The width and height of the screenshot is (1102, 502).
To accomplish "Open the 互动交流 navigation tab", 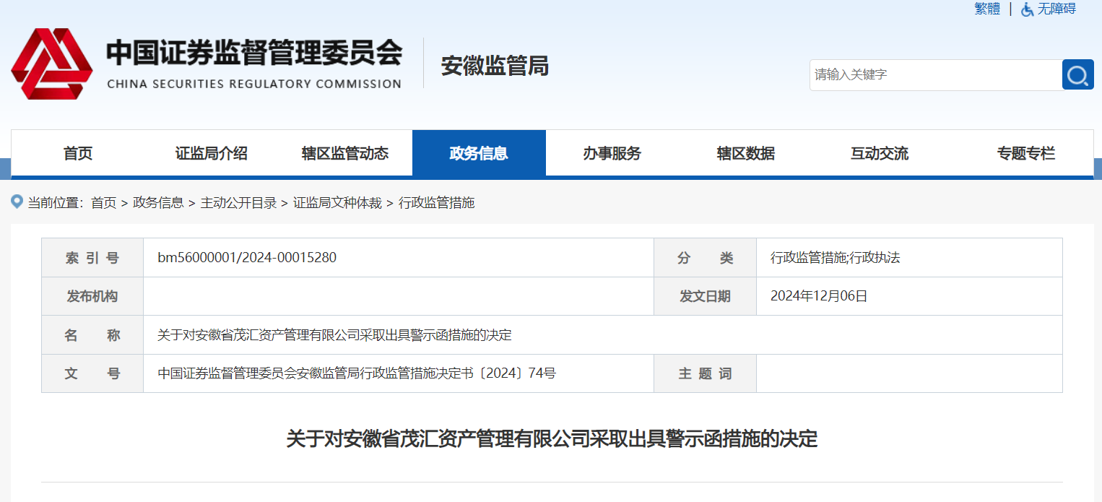I will coord(880,153).
